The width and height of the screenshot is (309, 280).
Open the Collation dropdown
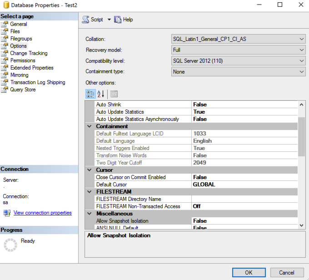tap(238, 39)
